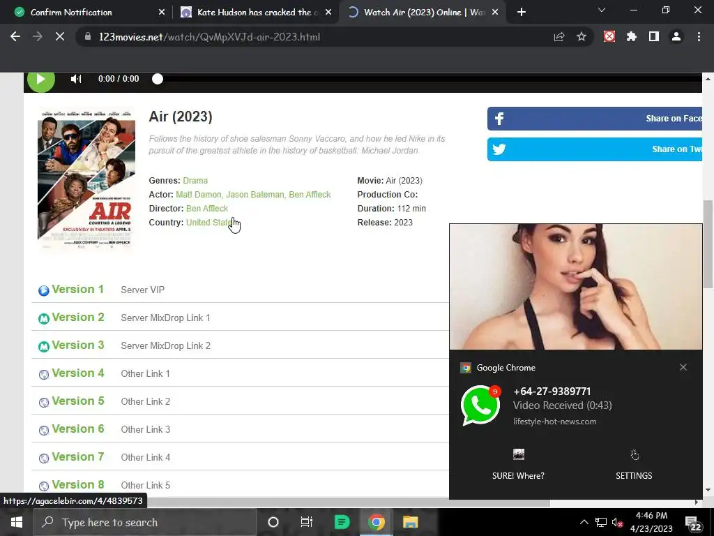Click the Version 4 globe icon
Screen dimensions: 714x536
(x=44, y=375)
